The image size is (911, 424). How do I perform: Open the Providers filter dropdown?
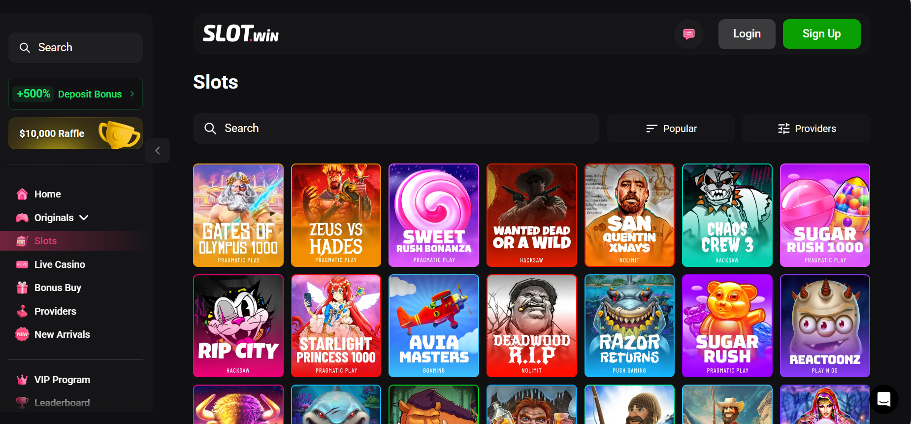(x=806, y=129)
